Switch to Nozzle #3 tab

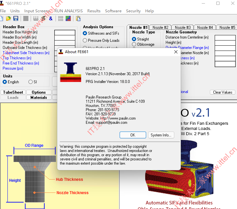[x=183, y=28]
